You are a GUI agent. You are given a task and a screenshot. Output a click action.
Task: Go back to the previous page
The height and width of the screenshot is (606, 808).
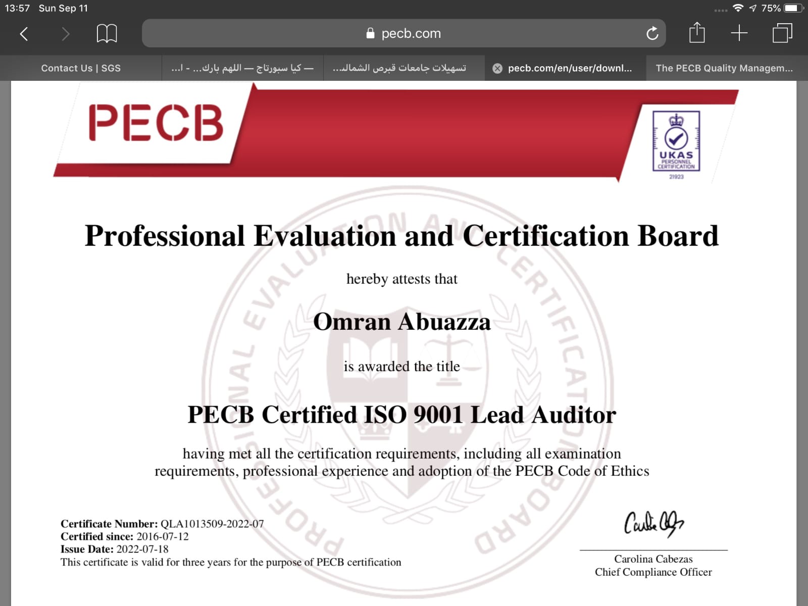pyautogui.click(x=24, y=34)
